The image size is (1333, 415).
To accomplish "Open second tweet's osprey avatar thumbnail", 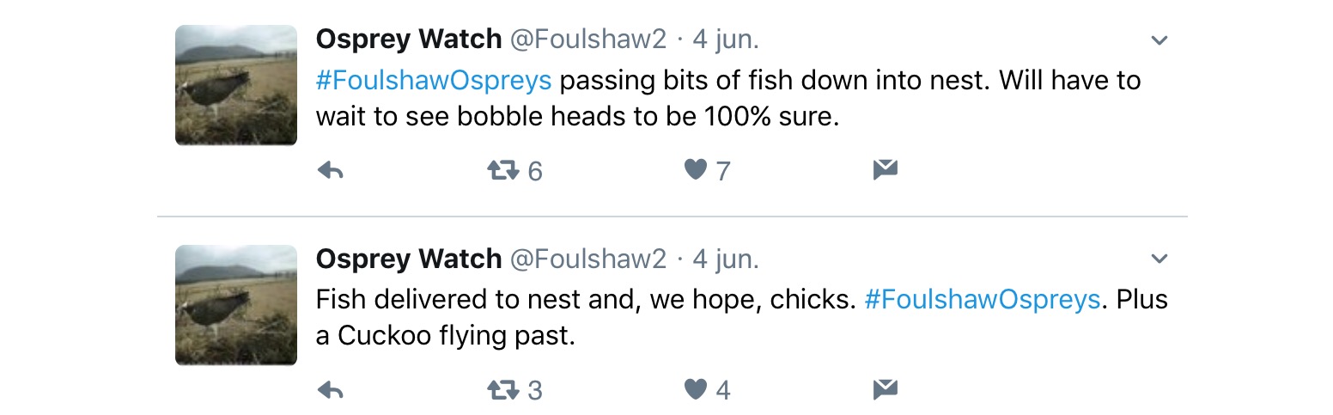I will tap(236, 305).
